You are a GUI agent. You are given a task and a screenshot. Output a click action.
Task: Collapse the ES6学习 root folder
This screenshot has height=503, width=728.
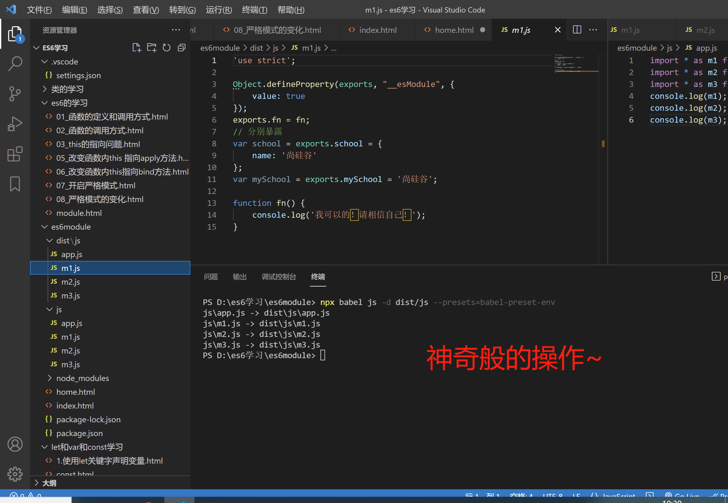click(x=111, y=48)
